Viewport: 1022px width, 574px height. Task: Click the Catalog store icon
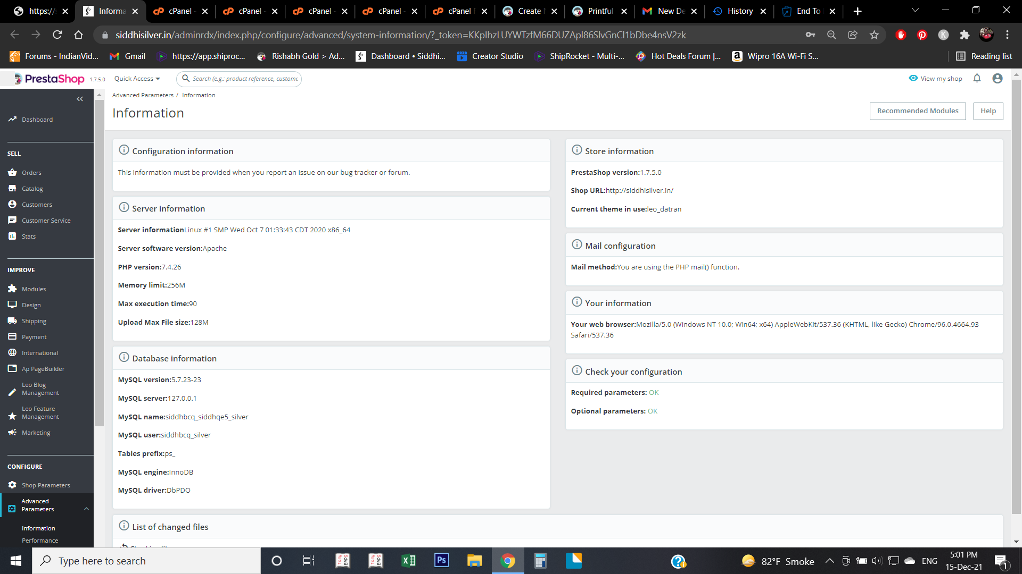pyautogui.click(x=12, y=188)
